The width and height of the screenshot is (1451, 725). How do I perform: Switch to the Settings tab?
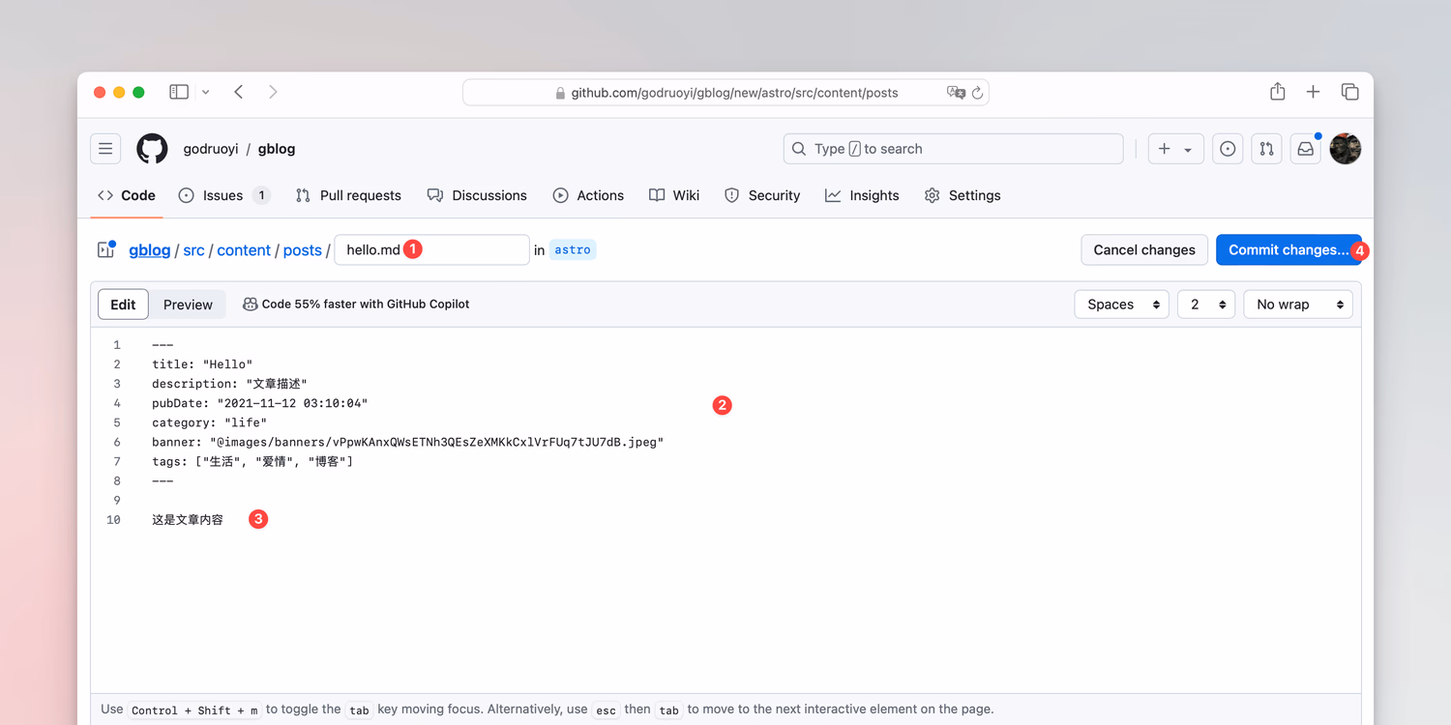[x=962, y=195]
